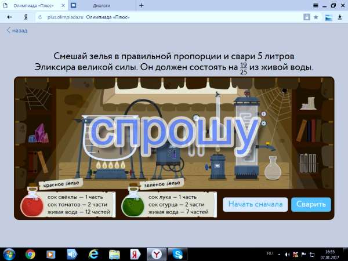
Task: Click the Windows Start button
Action: [9, 254]
